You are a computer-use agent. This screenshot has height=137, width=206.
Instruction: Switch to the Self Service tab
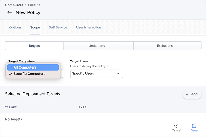coord(58,27)
